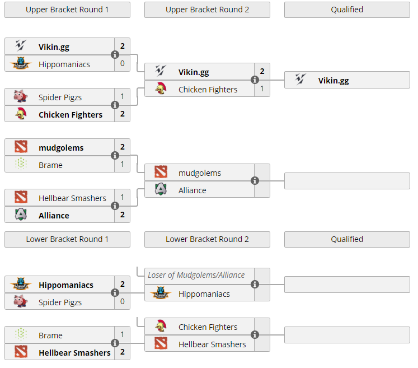418x368 pixels.
Task: Show match info for mudgolems vs Alliance
Action: [255, 181]
